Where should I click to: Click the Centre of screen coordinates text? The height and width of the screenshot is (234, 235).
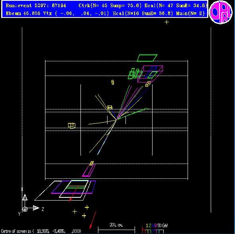tap(41, 231)
